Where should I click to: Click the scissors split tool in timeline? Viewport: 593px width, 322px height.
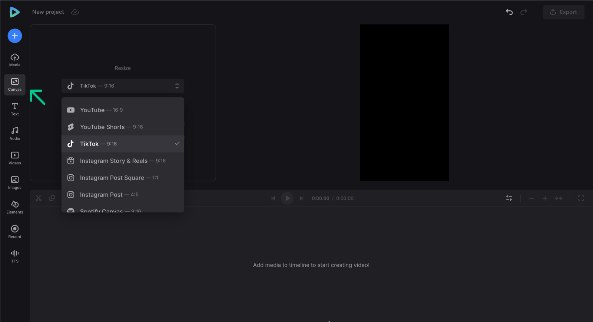[39, 198]
